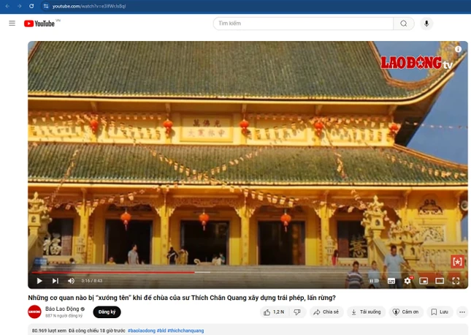Skip to next video
This screenshot has width=471, height=335.
[x=55, y=281]
